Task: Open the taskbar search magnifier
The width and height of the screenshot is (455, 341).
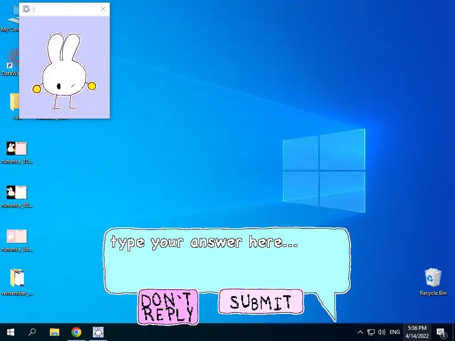Action: (32, 332)
